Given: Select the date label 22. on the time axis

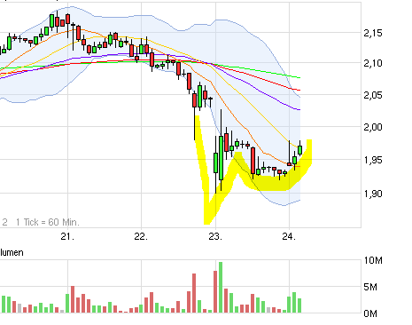Looking at the screenshot, I should click(141, 236).
